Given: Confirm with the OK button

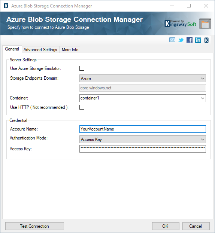Looking at the screenshot, I should (x=166, y=226).
